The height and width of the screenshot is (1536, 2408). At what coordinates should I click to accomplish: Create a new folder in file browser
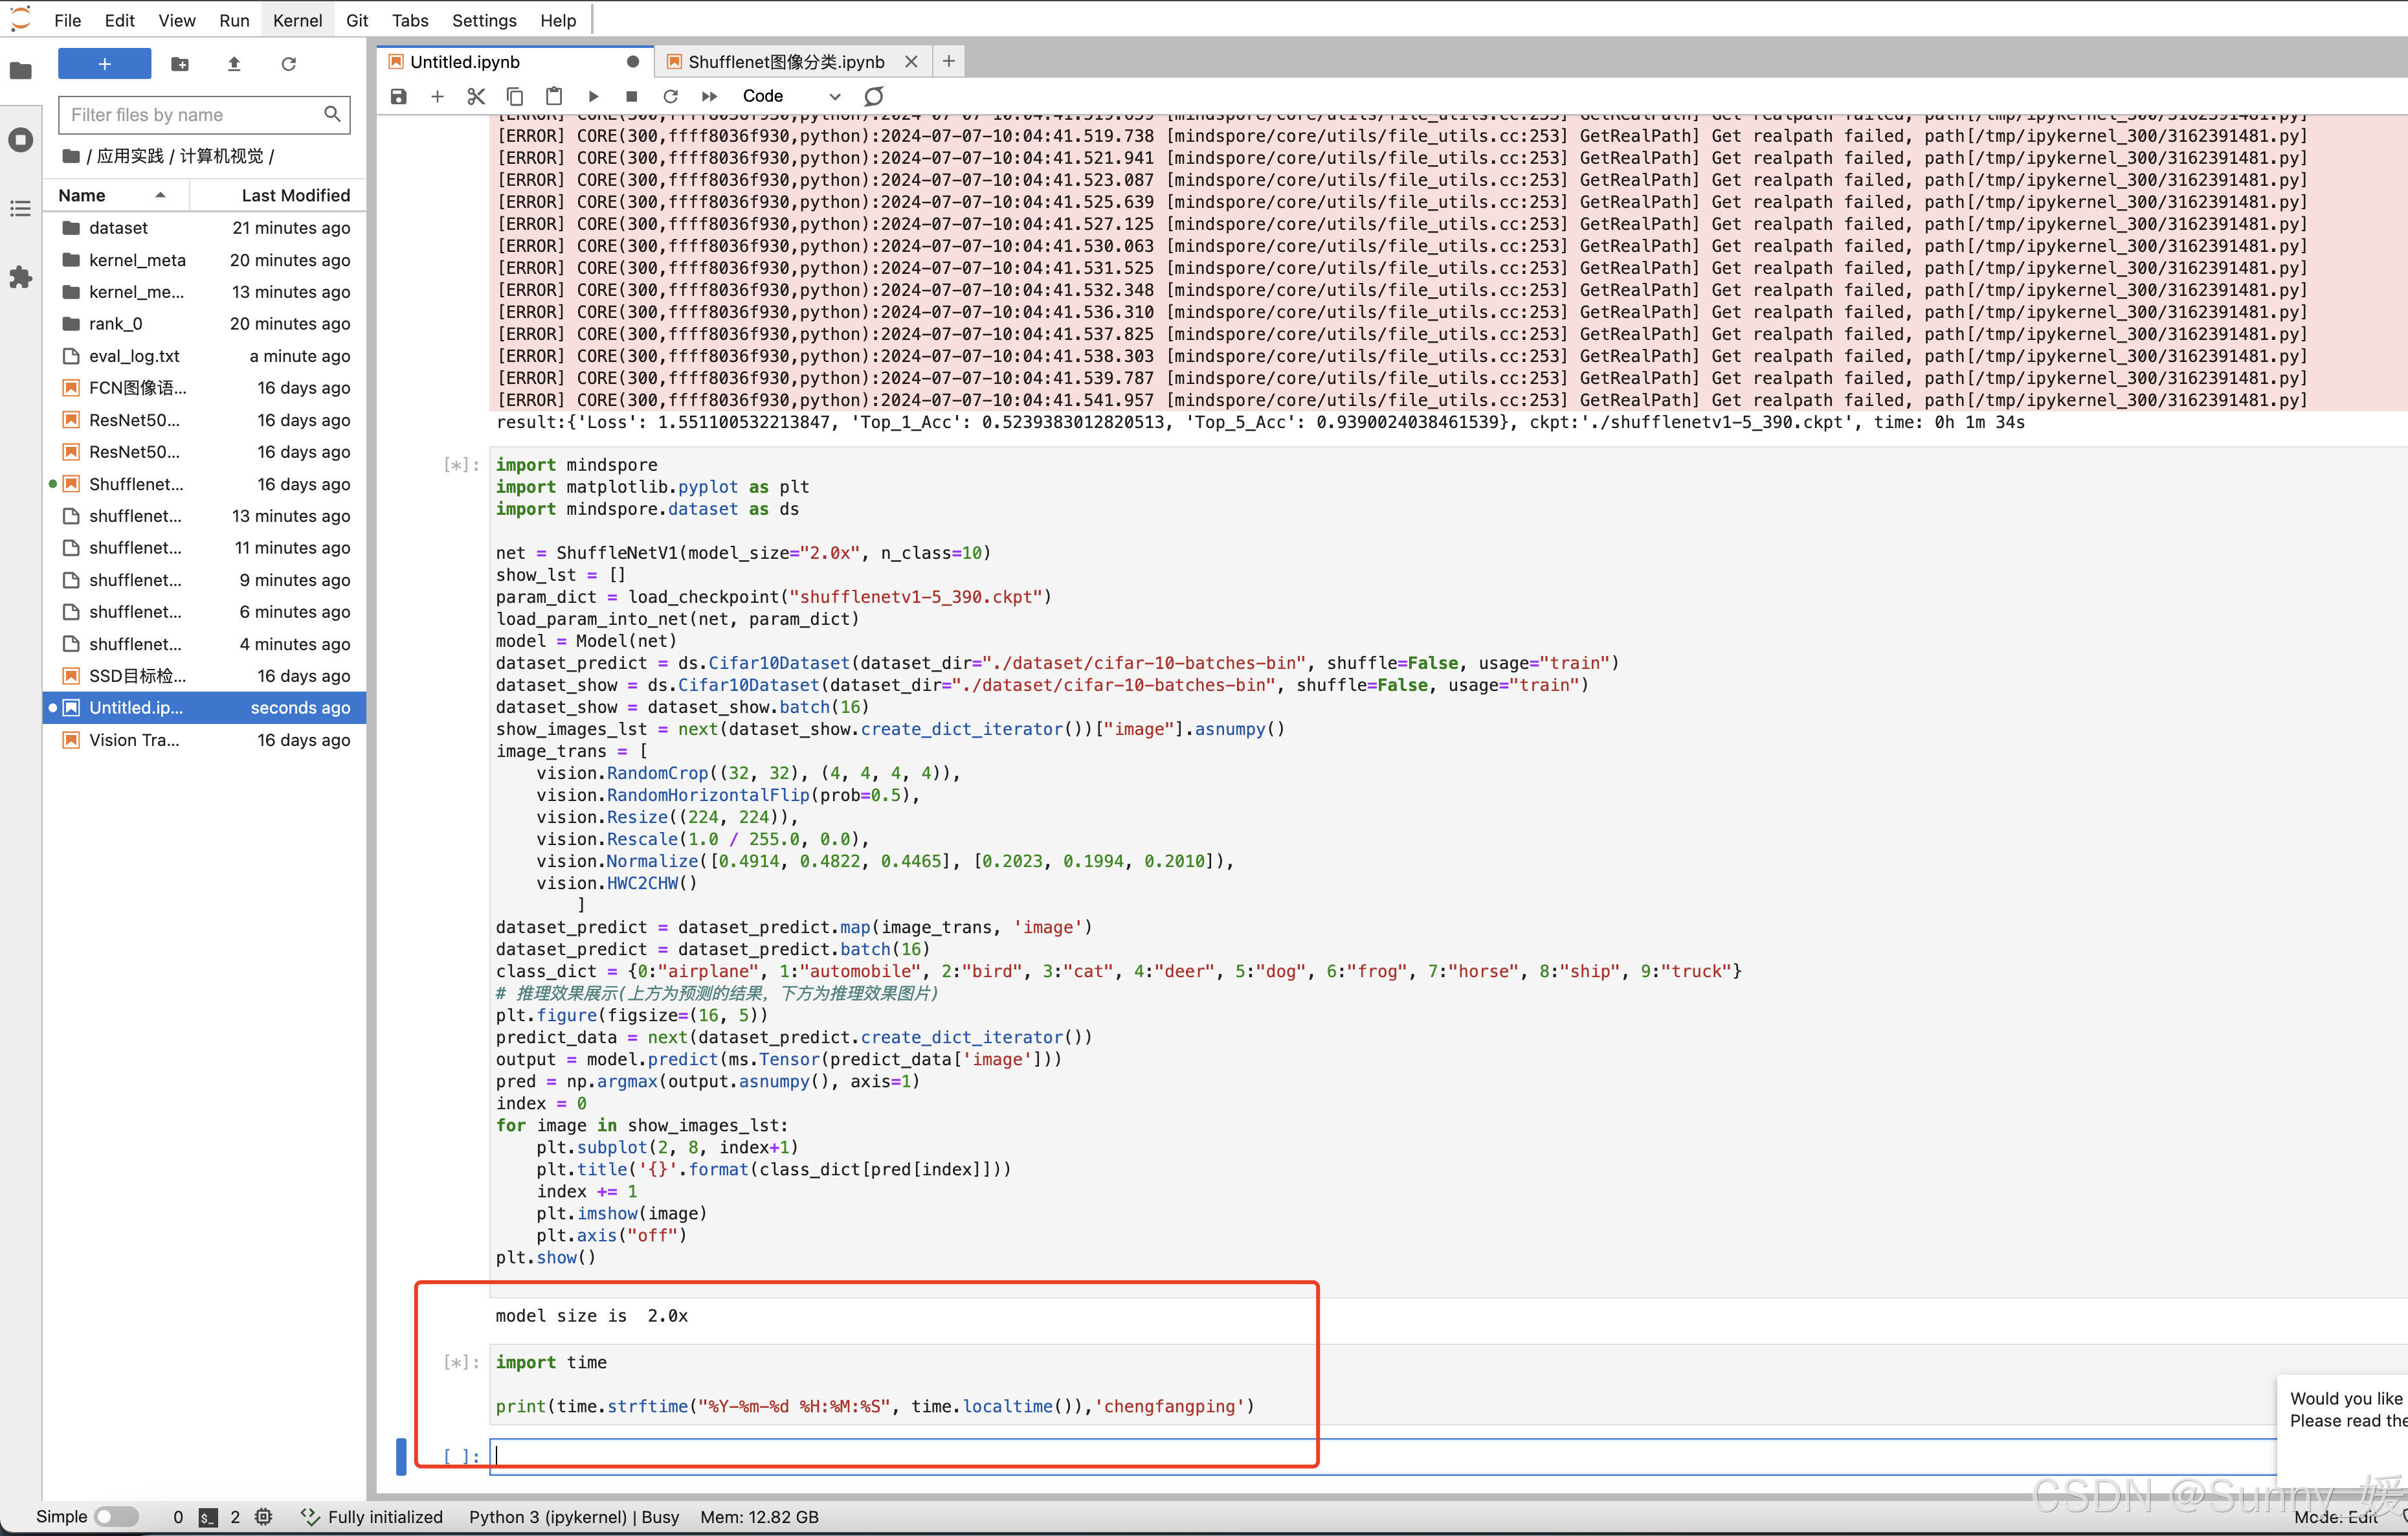[x=180, y=64]
